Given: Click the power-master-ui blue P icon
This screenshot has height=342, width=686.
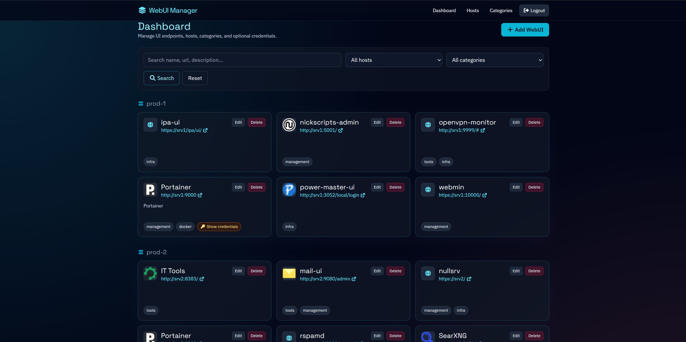Looking at the screenshot, I should tap(289, 190).
